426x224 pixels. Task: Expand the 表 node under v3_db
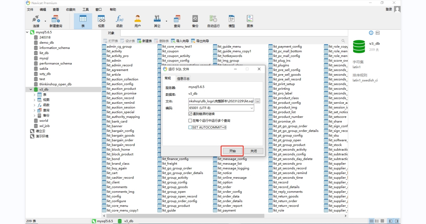click(x=35, y=95)
